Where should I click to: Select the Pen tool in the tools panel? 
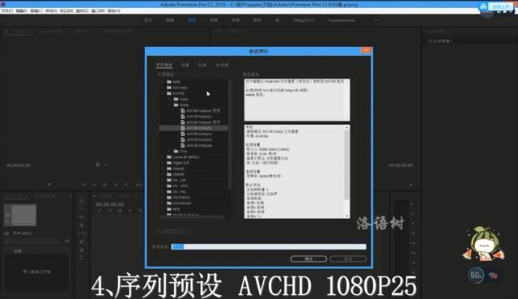coord(82,241)
